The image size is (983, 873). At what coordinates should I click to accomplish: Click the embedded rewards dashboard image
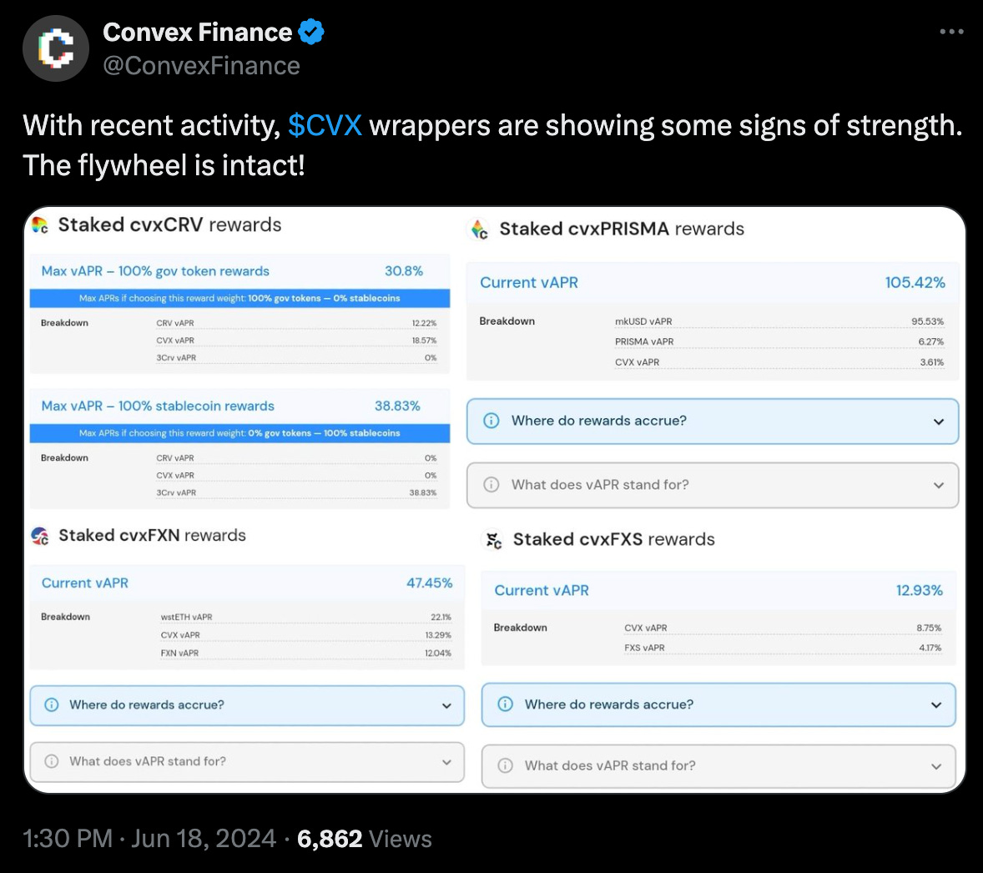click(495, 500)
